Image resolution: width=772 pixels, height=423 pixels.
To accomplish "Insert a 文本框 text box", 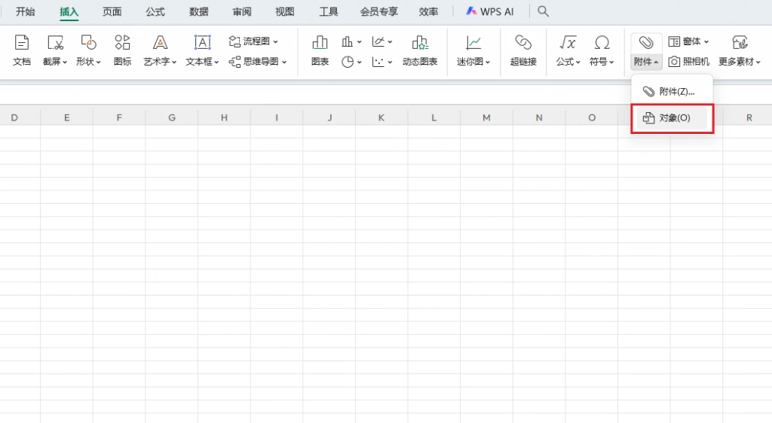I will pyautogui.click(x=202, y=50).
